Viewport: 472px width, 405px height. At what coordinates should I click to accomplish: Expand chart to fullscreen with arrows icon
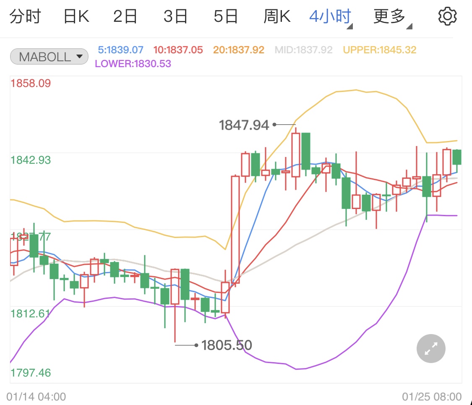click(x=431, y=348)
